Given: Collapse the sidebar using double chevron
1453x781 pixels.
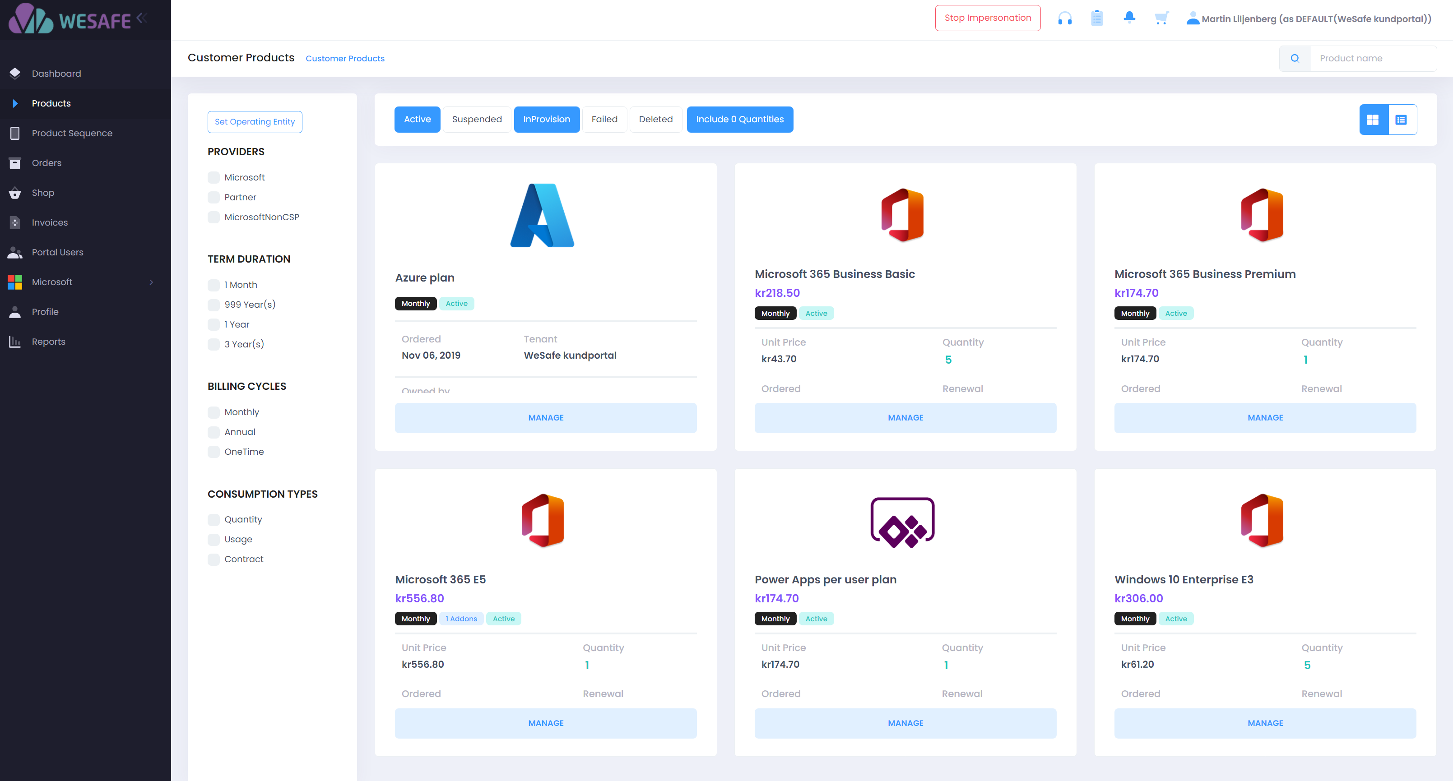Looking at the screenshot, I should pos(142,18).
